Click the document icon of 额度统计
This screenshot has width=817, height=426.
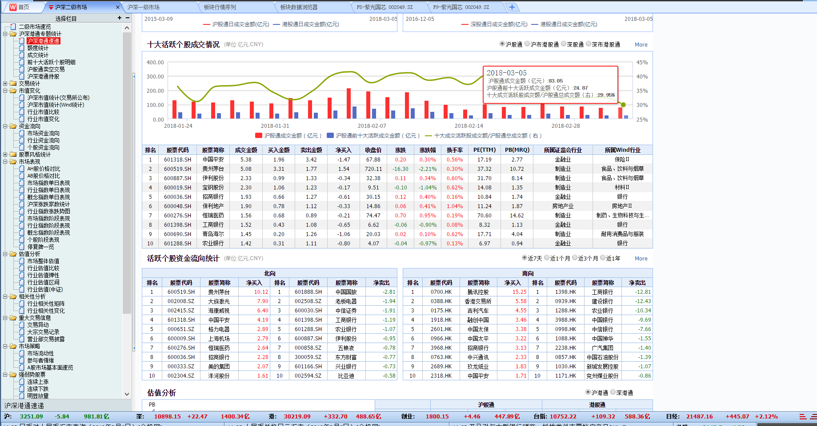[22, 48]
